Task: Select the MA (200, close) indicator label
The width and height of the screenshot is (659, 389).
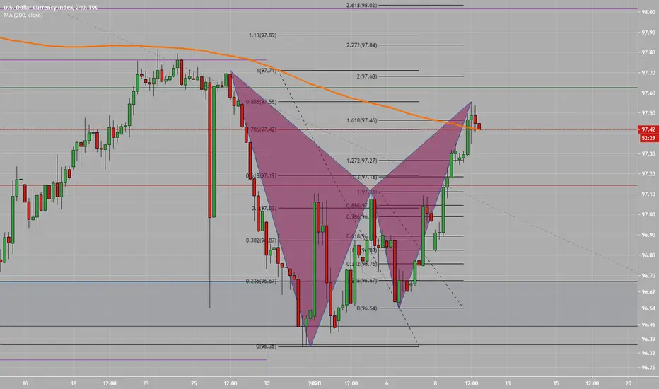Action: tap(23, 15)
